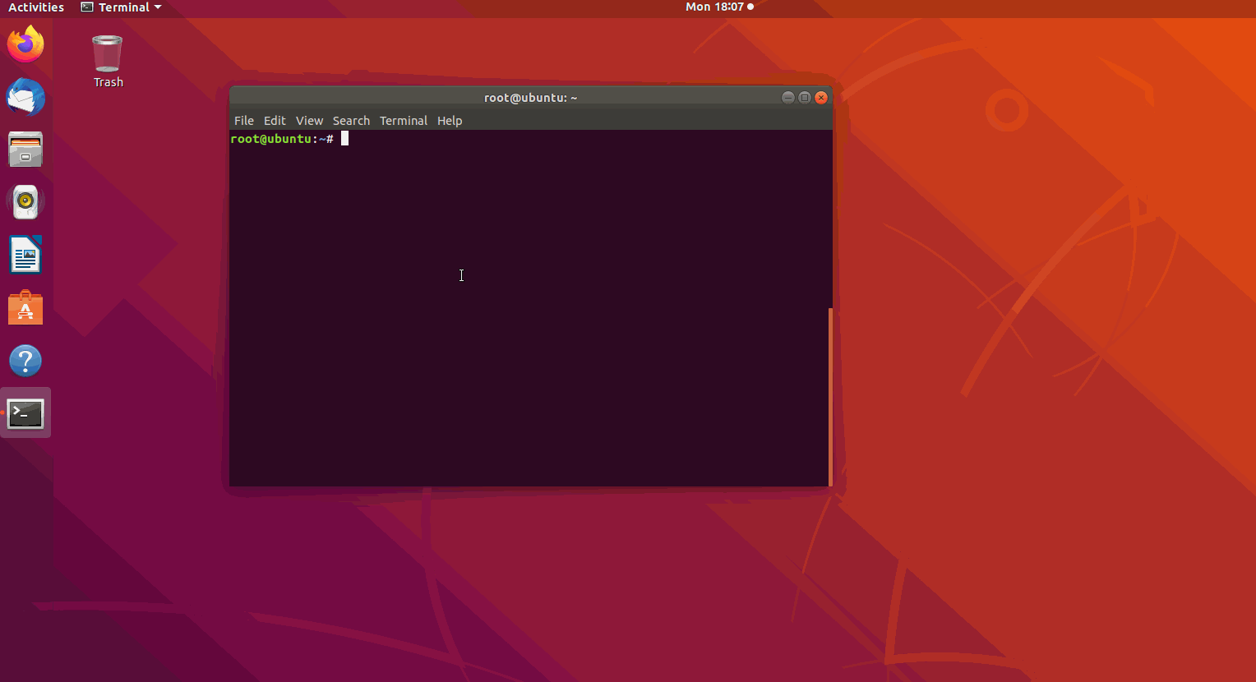Screen dimensions: 1256x682
Task: Open the Help menu in Terminal
Action: pyautogui.click(x=450, y=121)
